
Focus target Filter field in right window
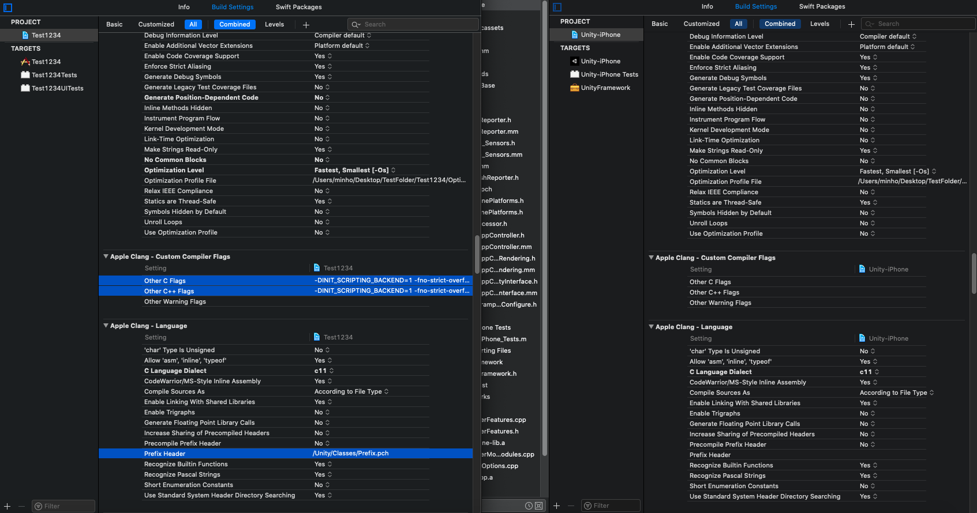(611, 506)
